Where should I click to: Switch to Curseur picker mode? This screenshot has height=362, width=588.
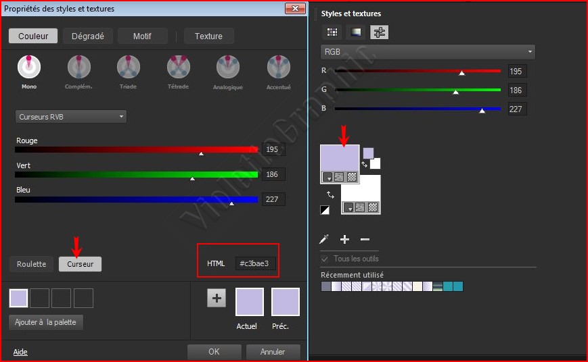[x=80, y=264]
